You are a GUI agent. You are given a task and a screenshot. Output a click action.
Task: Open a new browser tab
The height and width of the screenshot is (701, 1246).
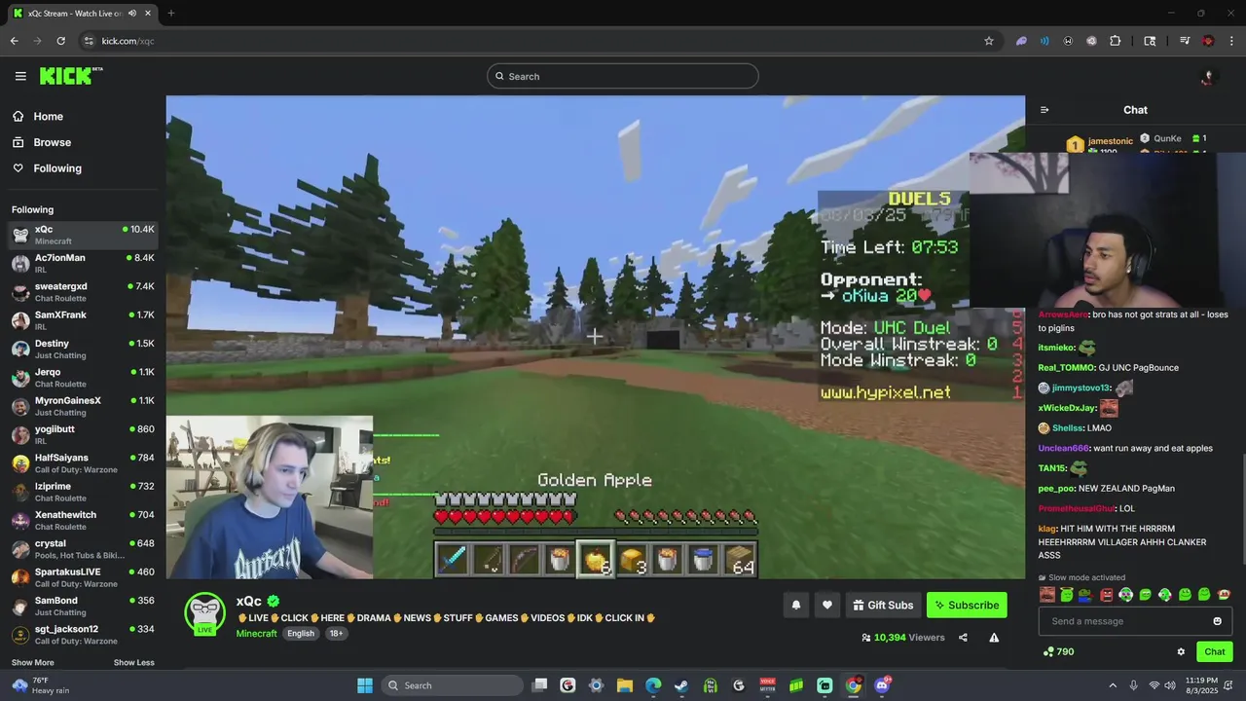click(170, 13)
